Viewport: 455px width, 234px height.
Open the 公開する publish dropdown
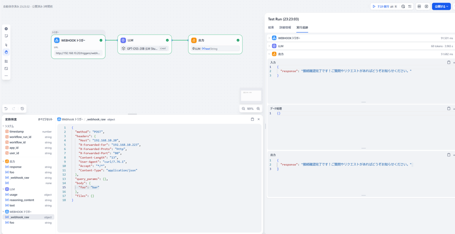pos(441,6)
